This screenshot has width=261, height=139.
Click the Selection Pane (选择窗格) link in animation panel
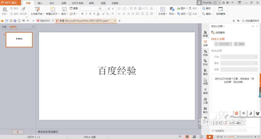point(218,33)
